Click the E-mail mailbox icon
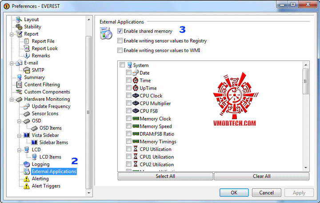This screenshot has height=203, width=320. pos(19,63)
